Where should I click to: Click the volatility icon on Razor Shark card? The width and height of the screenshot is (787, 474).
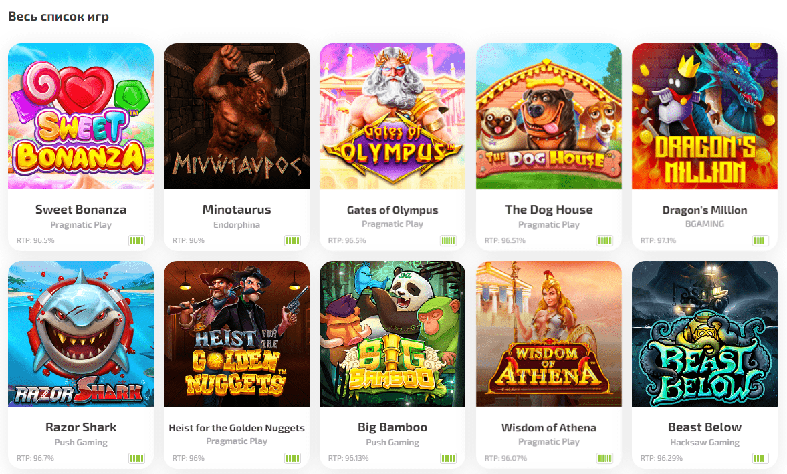point(136,458)
